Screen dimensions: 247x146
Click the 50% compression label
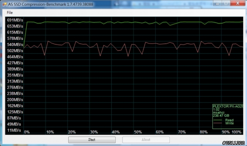(138, 132)
